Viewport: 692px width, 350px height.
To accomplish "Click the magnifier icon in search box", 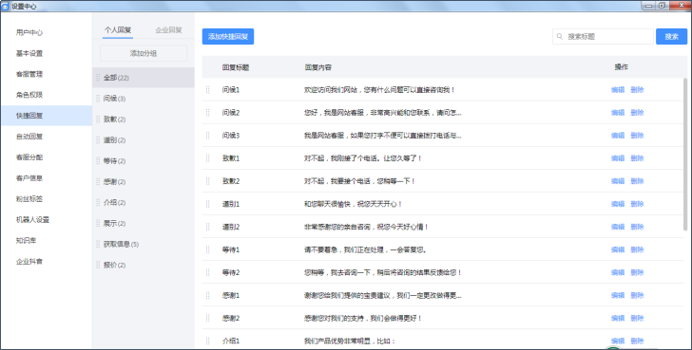I will [560, 37].
